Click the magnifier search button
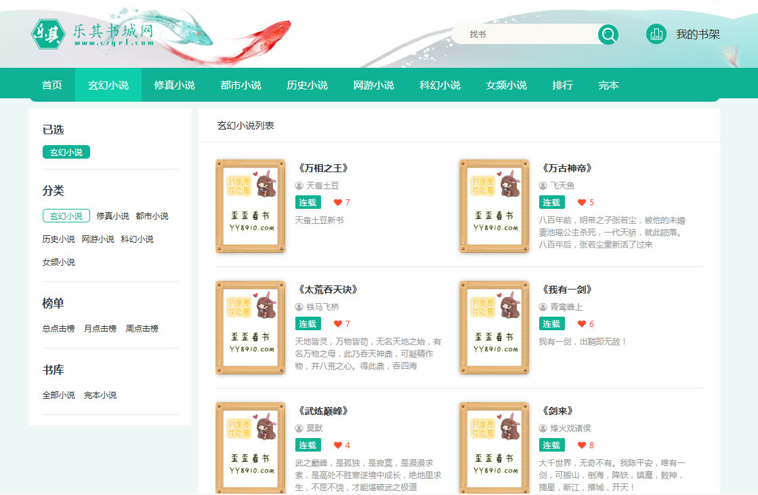Screen dimensions: 758x495 coord(608,35)
